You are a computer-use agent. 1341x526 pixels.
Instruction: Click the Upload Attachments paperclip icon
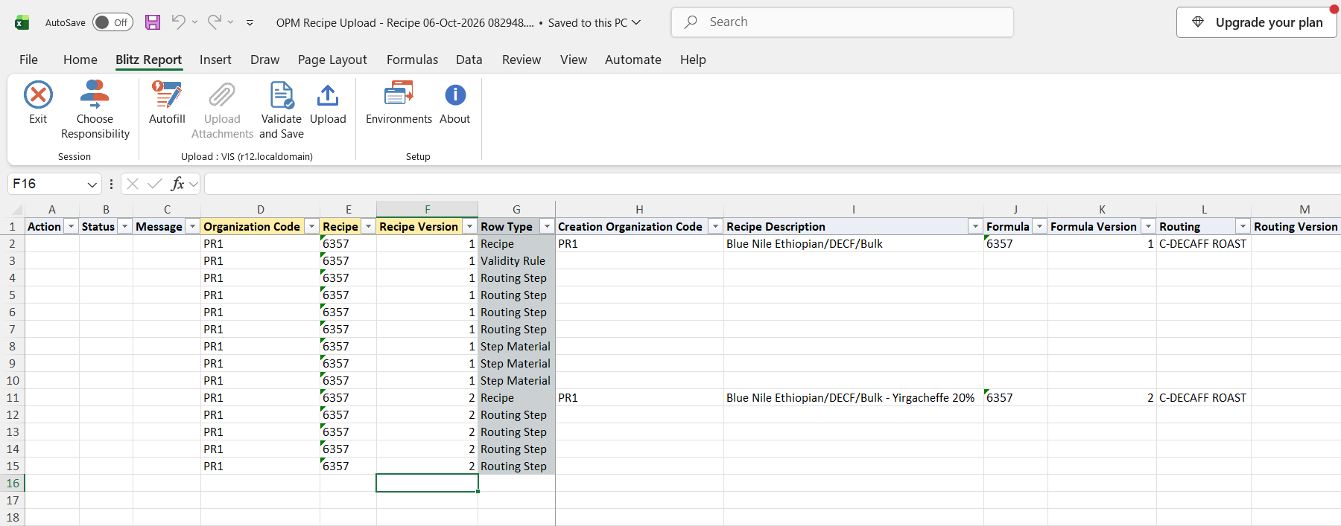pyautogui.click(x=222, y=95)
